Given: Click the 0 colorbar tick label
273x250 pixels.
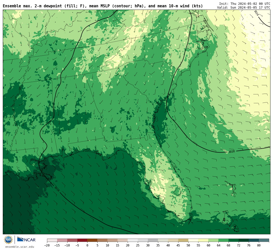Looking at the screenshot, I should (87, 245).
